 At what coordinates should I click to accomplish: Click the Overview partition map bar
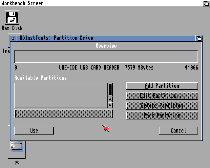(106, 56)
